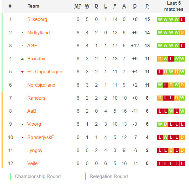Click the red L badge in Silkeborg's row

pyautogui.click(x=182, y=19)
